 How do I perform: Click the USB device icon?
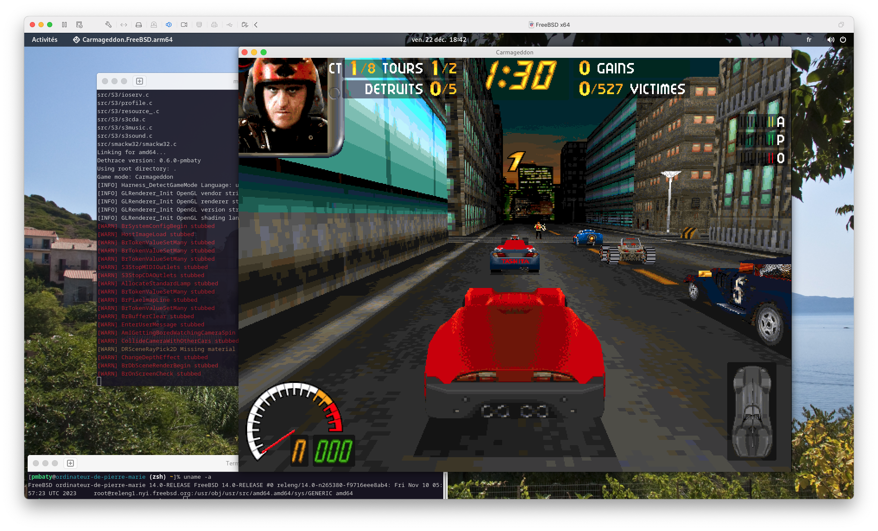(229, 25)
